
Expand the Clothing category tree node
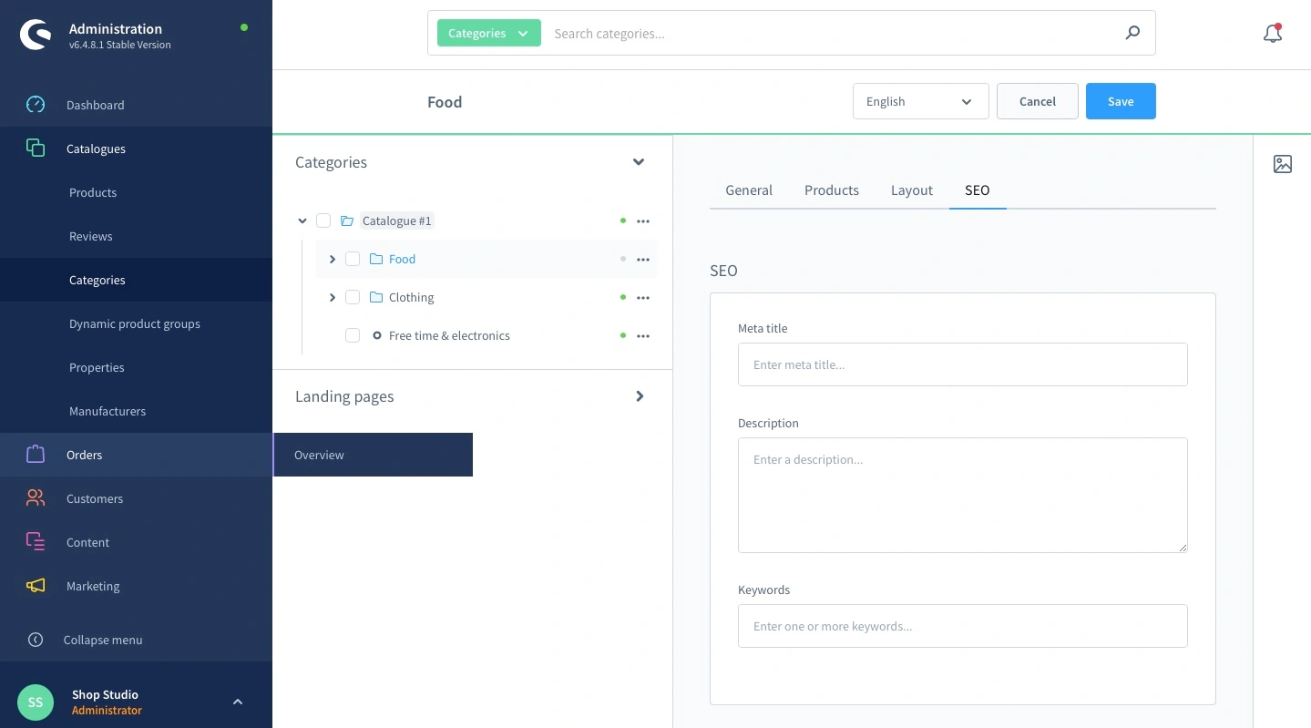(x=333, y=298)
